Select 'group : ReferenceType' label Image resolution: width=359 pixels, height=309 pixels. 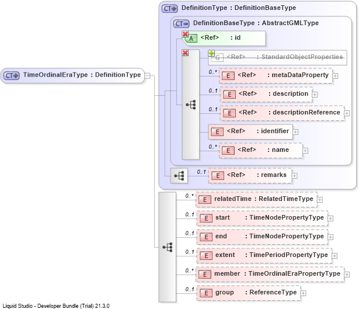tap(256, 292)
